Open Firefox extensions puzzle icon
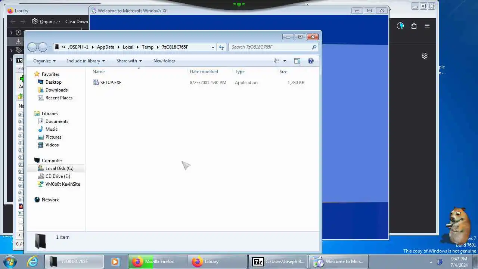Viewport: 478px width, 269px height. click(x=414, y=26)
